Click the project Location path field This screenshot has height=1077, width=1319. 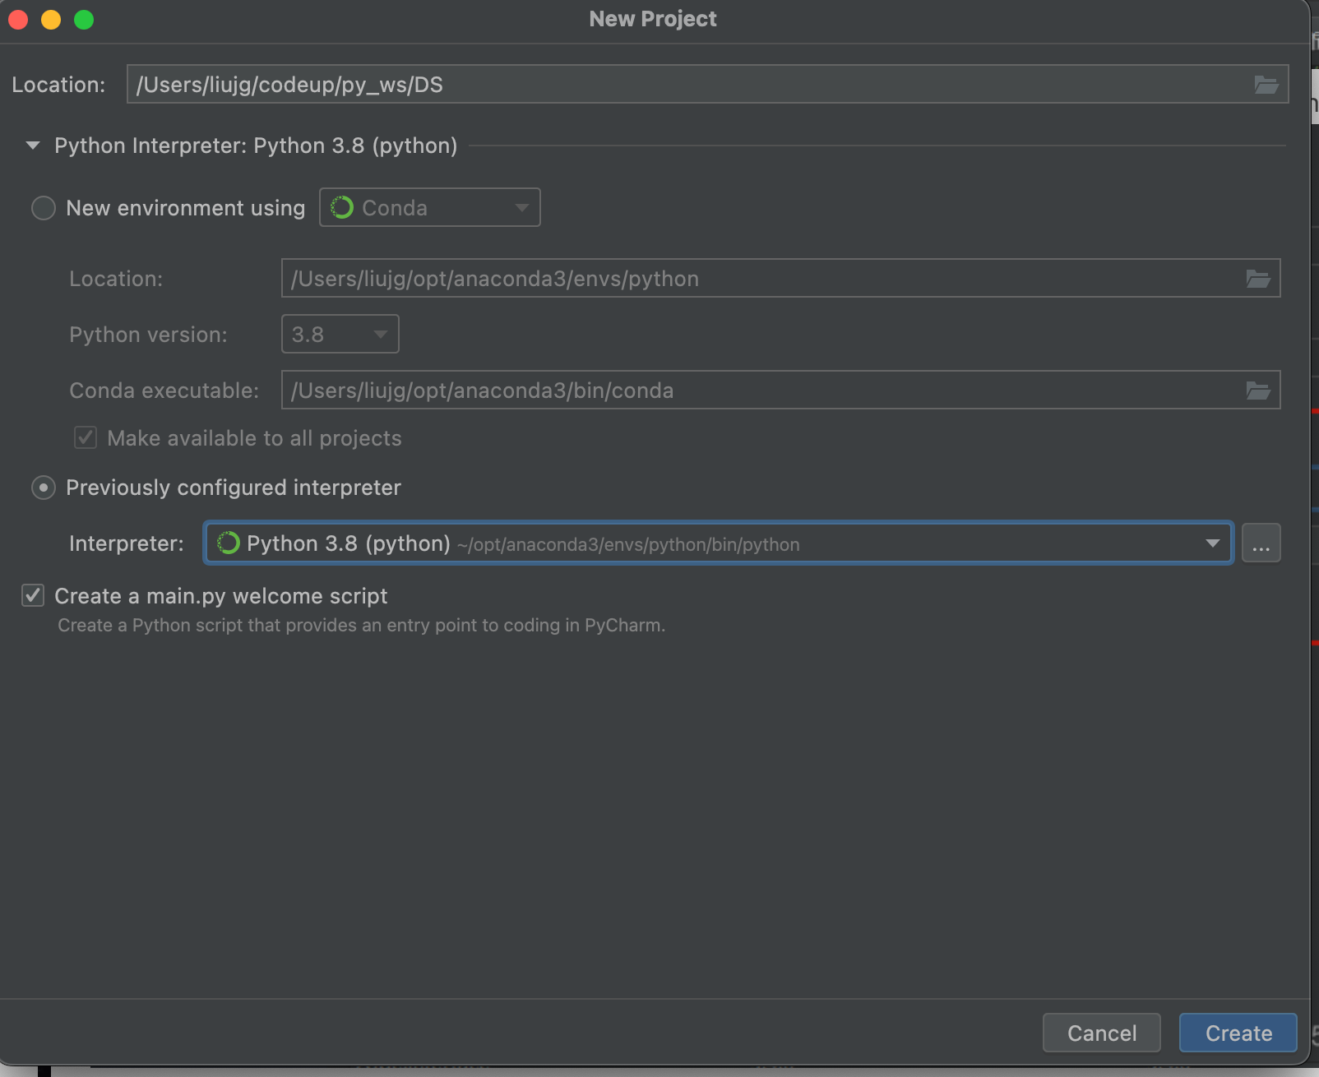point(691,85)
